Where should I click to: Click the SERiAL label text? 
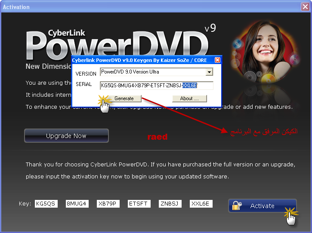coord(84,84)
